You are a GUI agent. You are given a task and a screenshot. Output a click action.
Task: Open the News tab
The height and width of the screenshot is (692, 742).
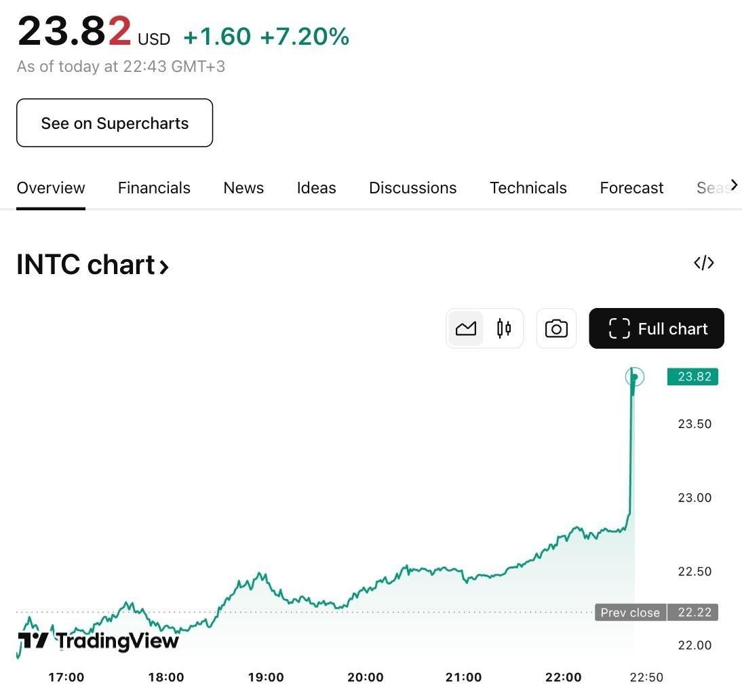point(243,188)
